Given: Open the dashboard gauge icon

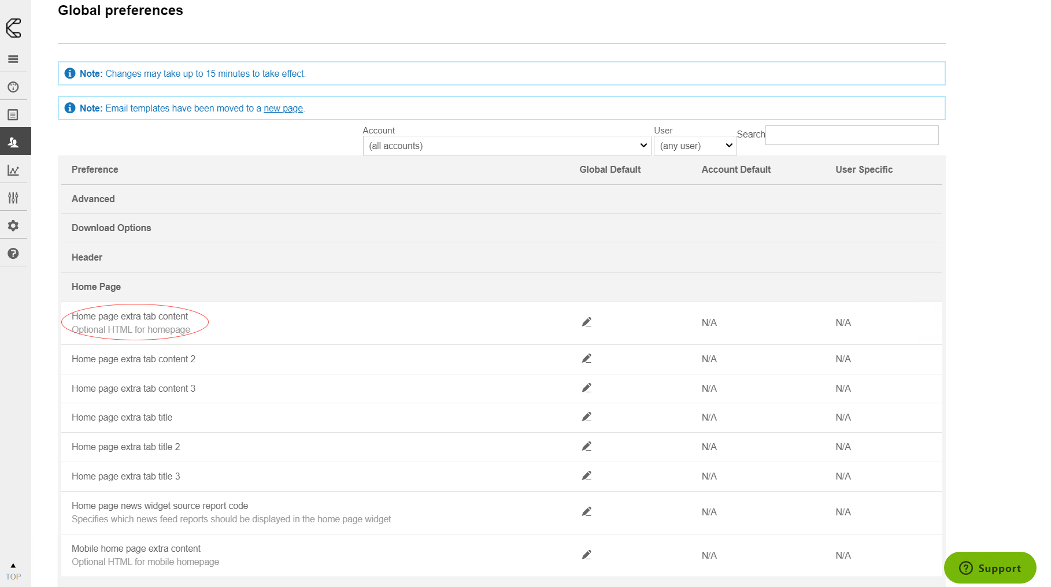Looking at the screenshot, I should pyautogui.click(x=13, y=87).
